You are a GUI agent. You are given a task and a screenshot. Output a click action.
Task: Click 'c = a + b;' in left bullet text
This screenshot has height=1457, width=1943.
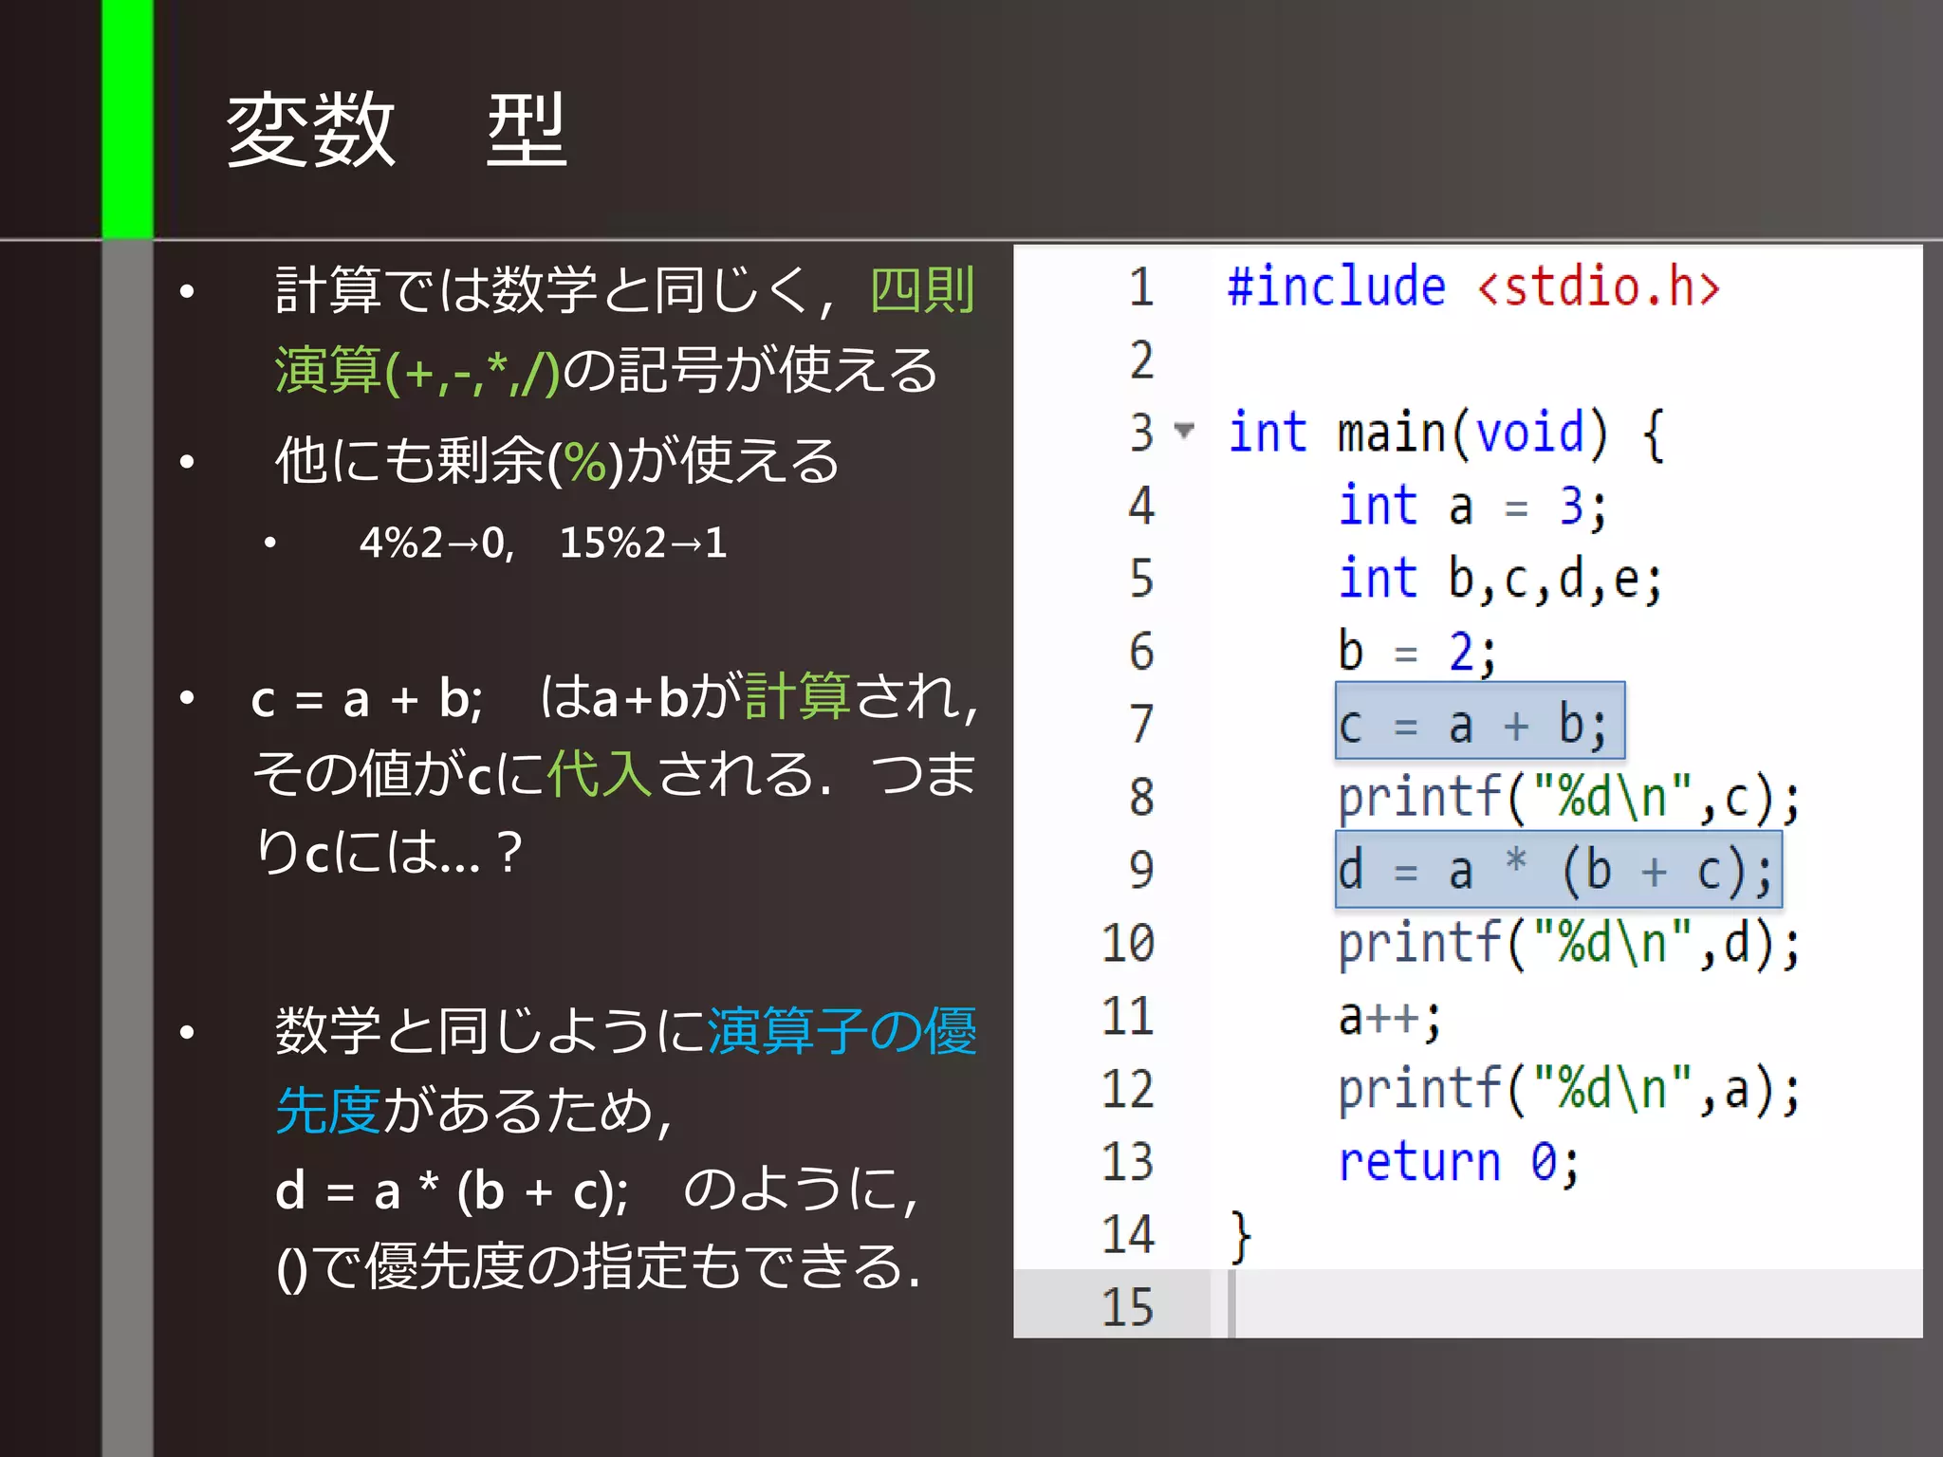[x=367, y=700]
